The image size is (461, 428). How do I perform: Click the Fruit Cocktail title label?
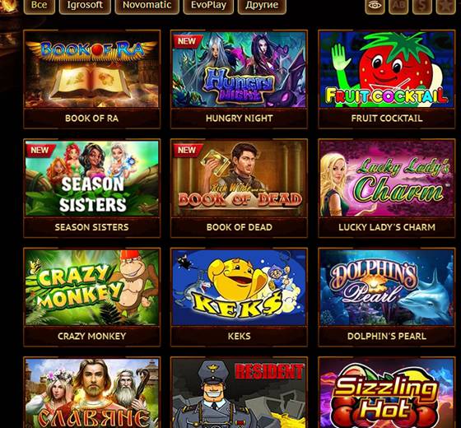(x=387, y=119)
